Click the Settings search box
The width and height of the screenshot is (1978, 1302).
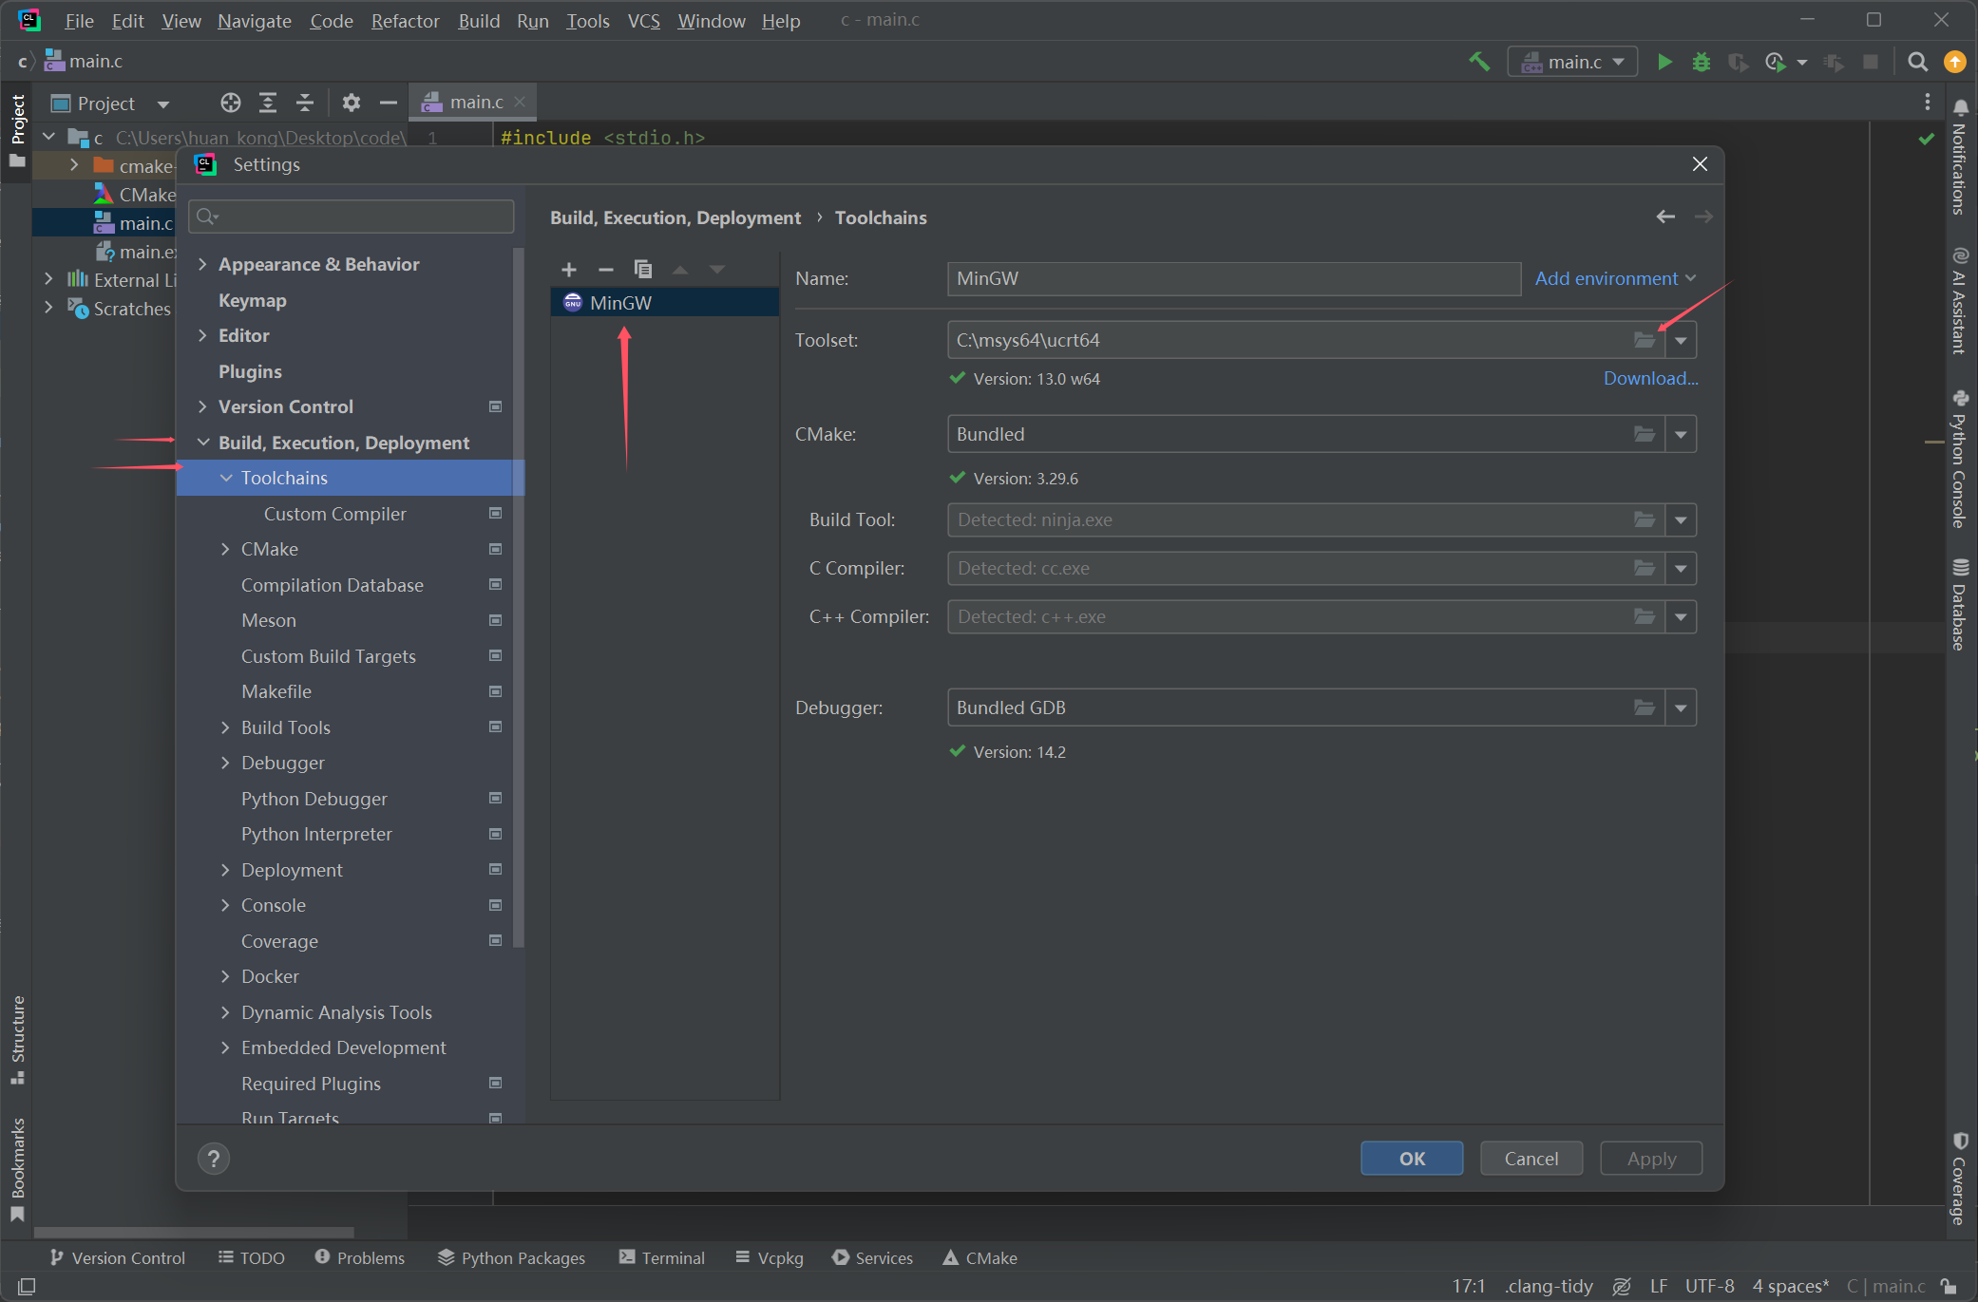click(352, 217)
